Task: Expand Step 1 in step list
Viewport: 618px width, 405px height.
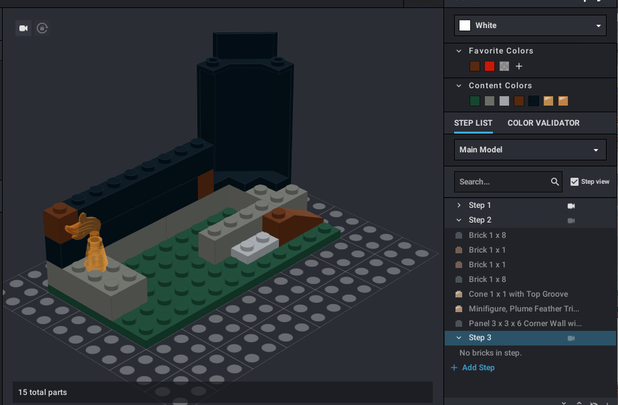Action: (459, 205)
